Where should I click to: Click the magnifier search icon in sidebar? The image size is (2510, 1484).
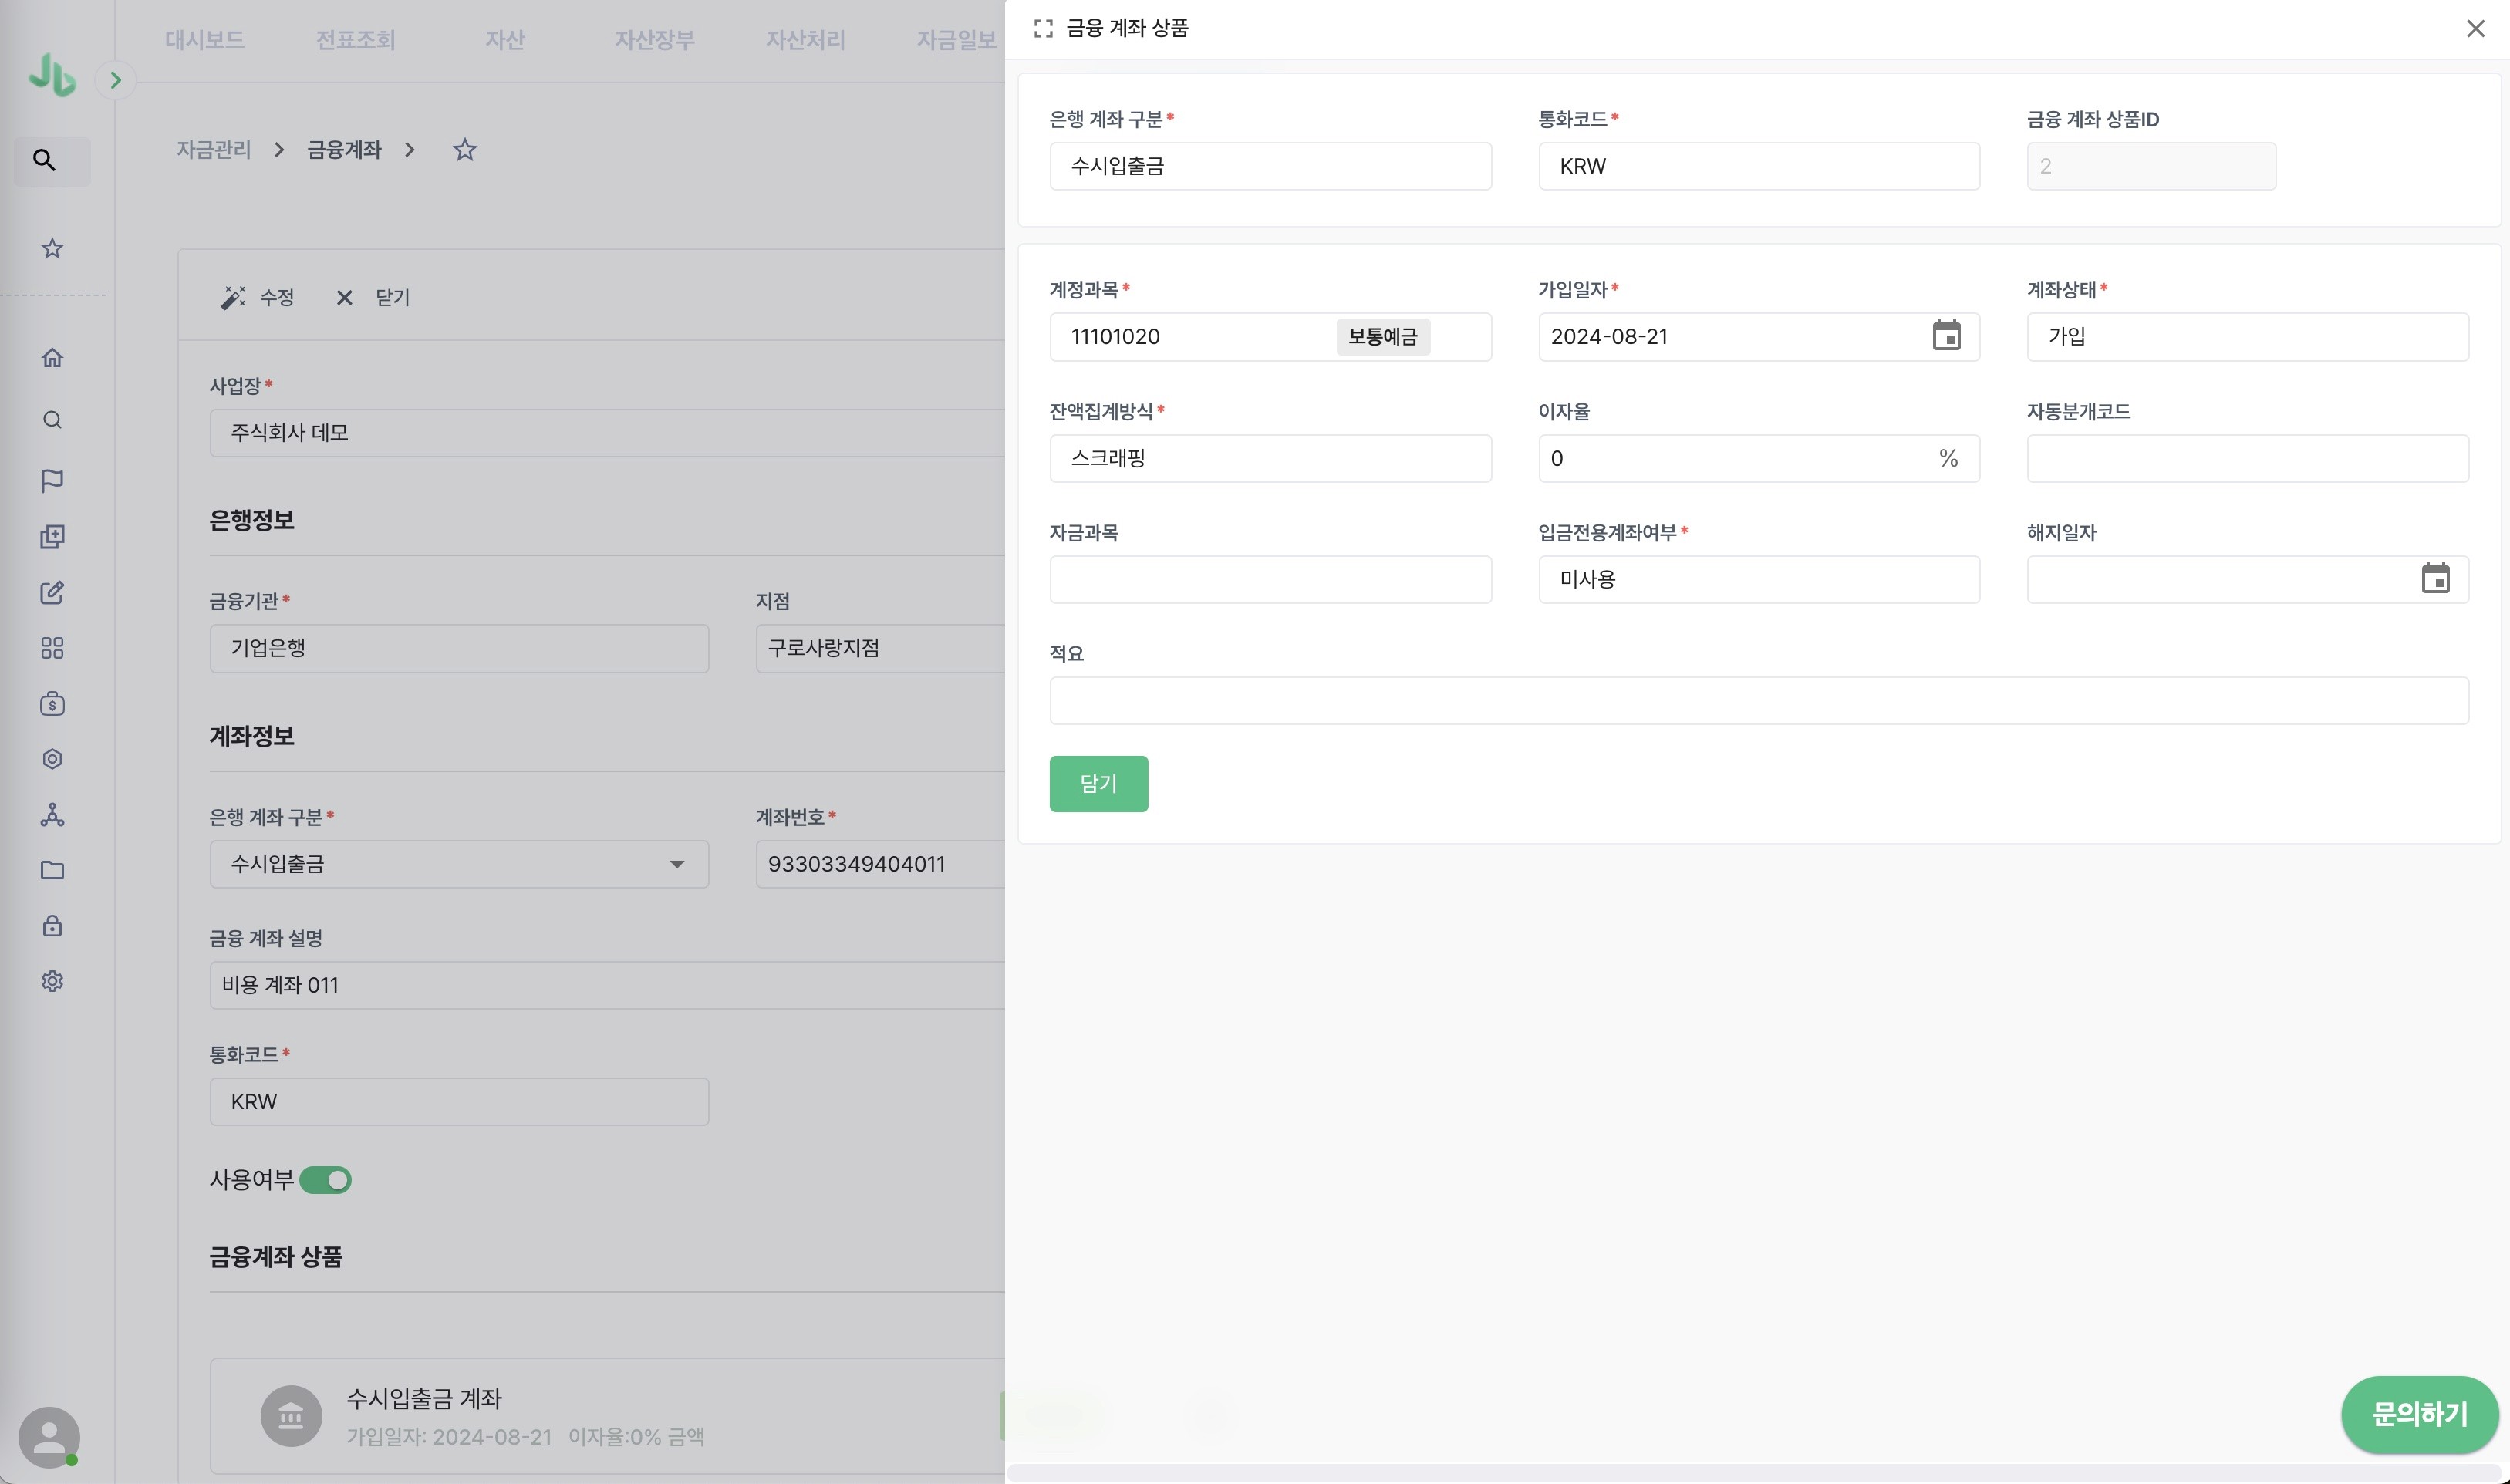click(45, 160)
